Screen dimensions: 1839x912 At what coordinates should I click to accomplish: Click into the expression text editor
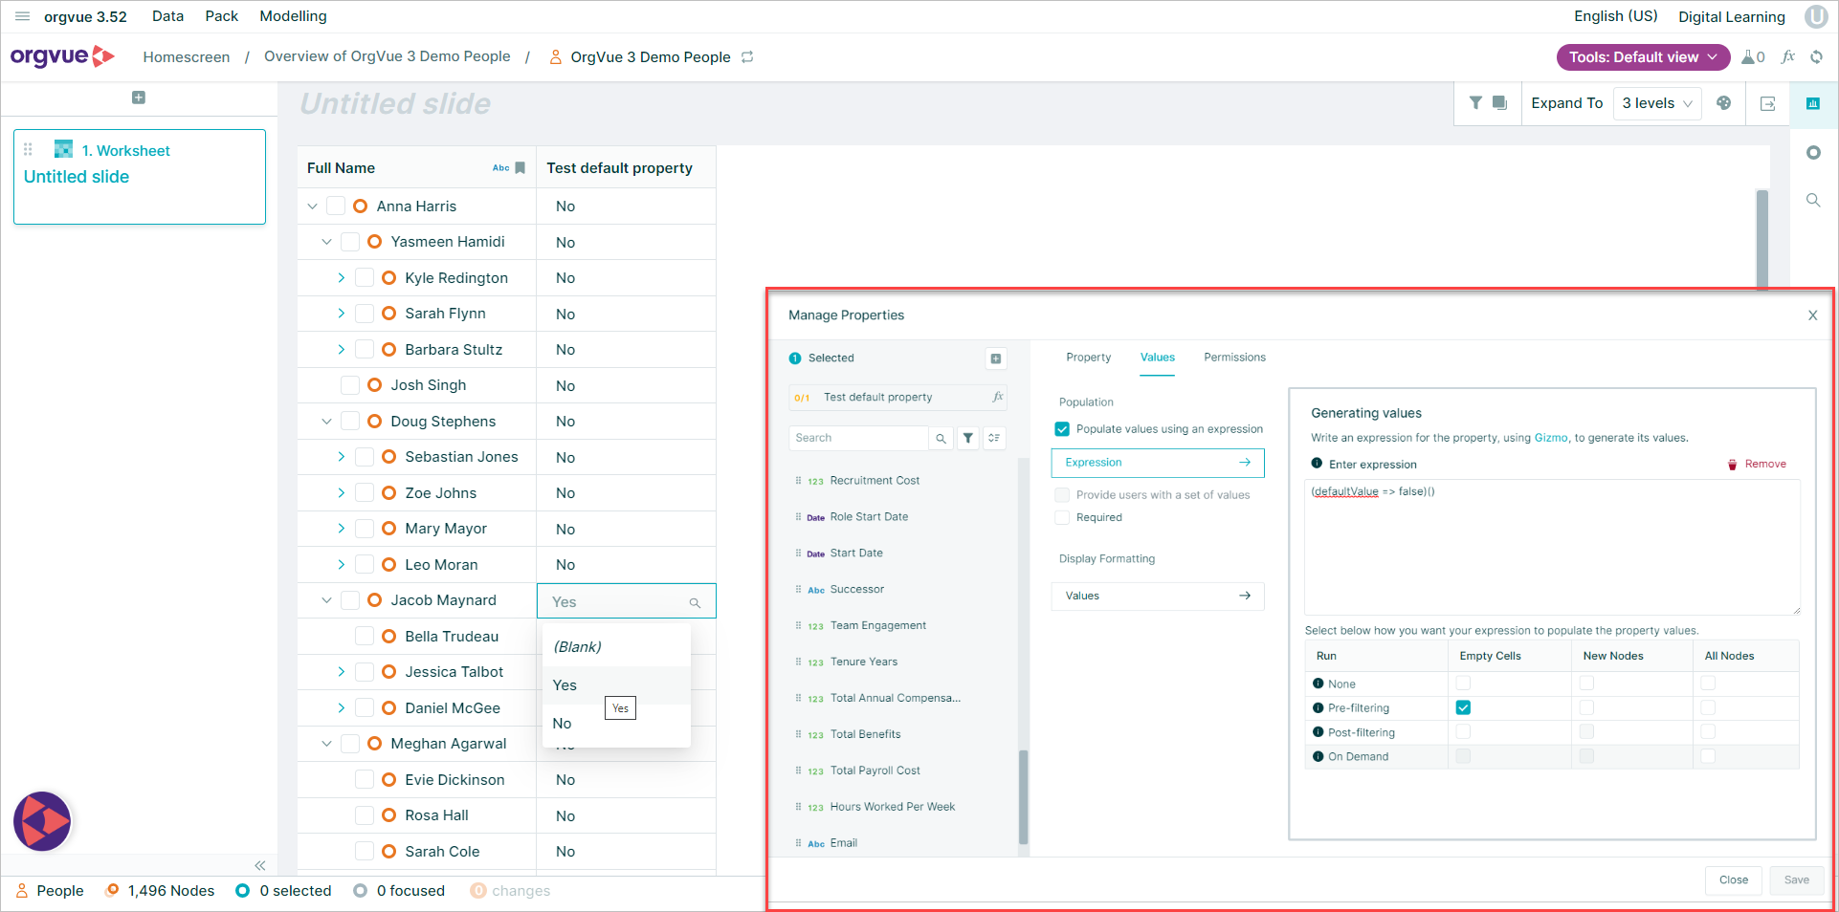1552,547
